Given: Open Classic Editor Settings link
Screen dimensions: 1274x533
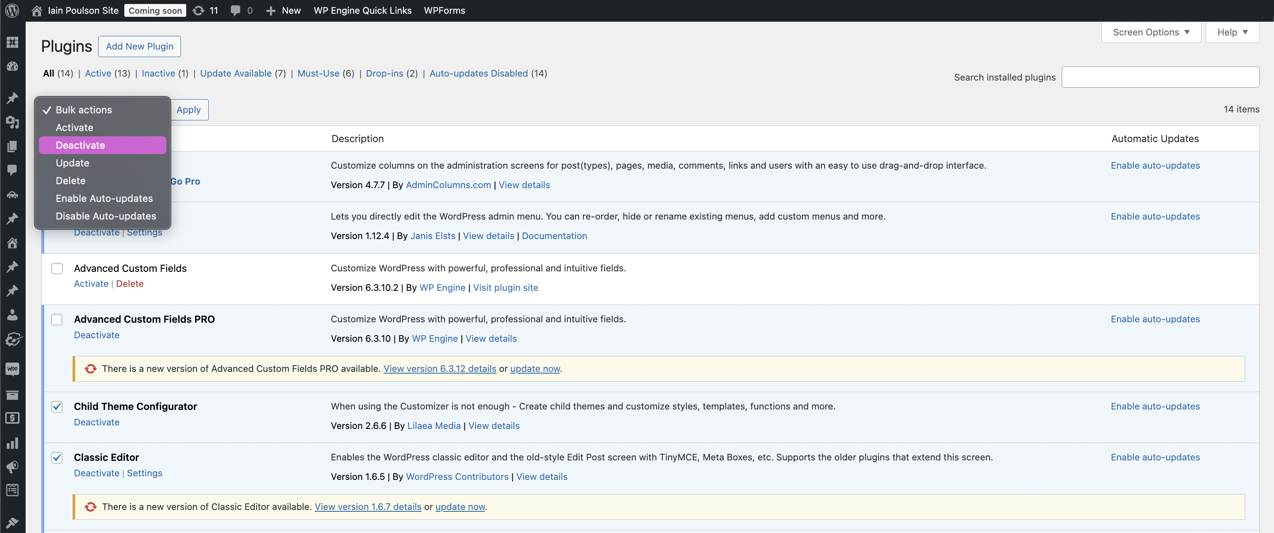Looking at the screenshot, I should click(x=144, y=473).
